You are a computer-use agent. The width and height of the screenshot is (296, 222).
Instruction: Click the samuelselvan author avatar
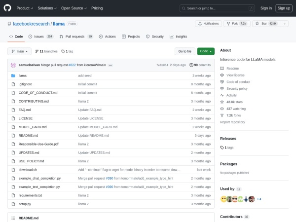[x=13, y=65]
